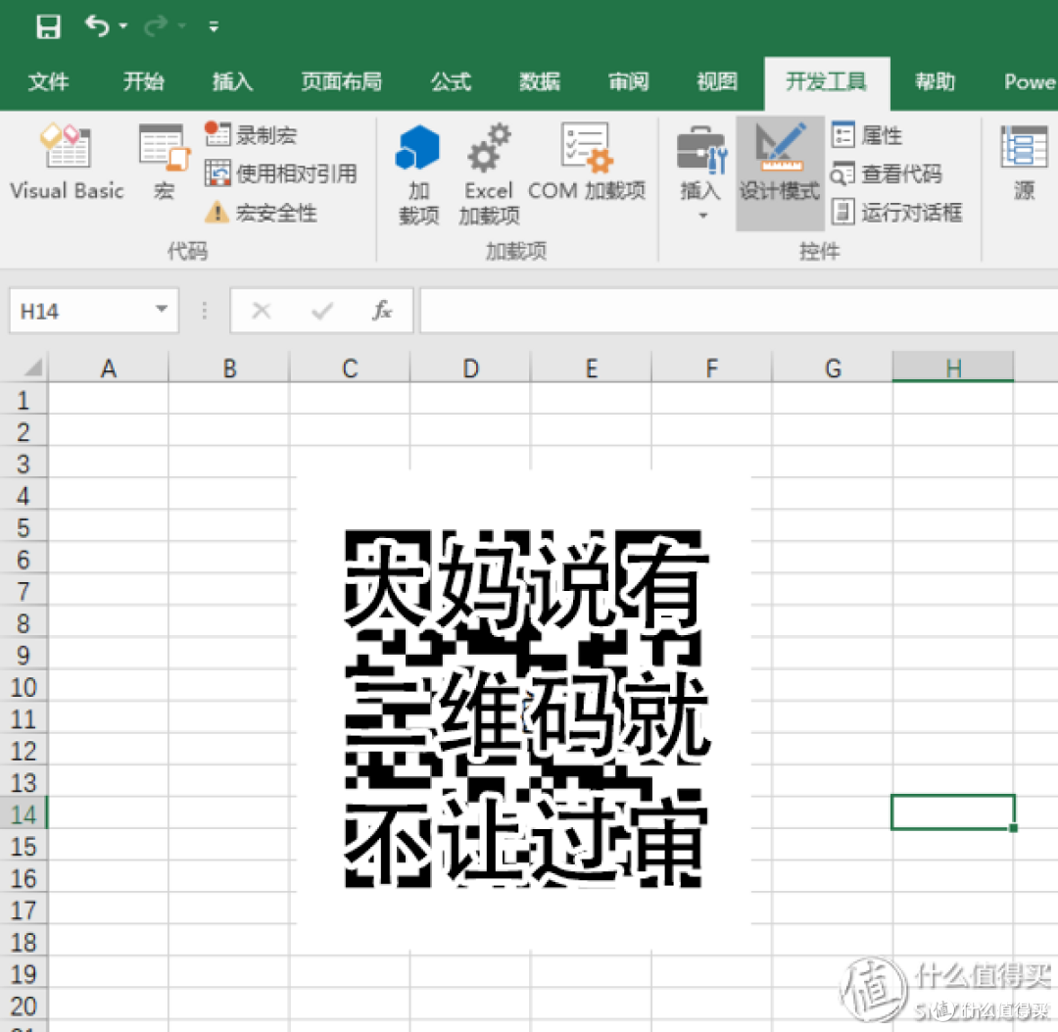
Task: Open Customize Quick Access Toolbar dropdown
Action: tap(214, 27)
